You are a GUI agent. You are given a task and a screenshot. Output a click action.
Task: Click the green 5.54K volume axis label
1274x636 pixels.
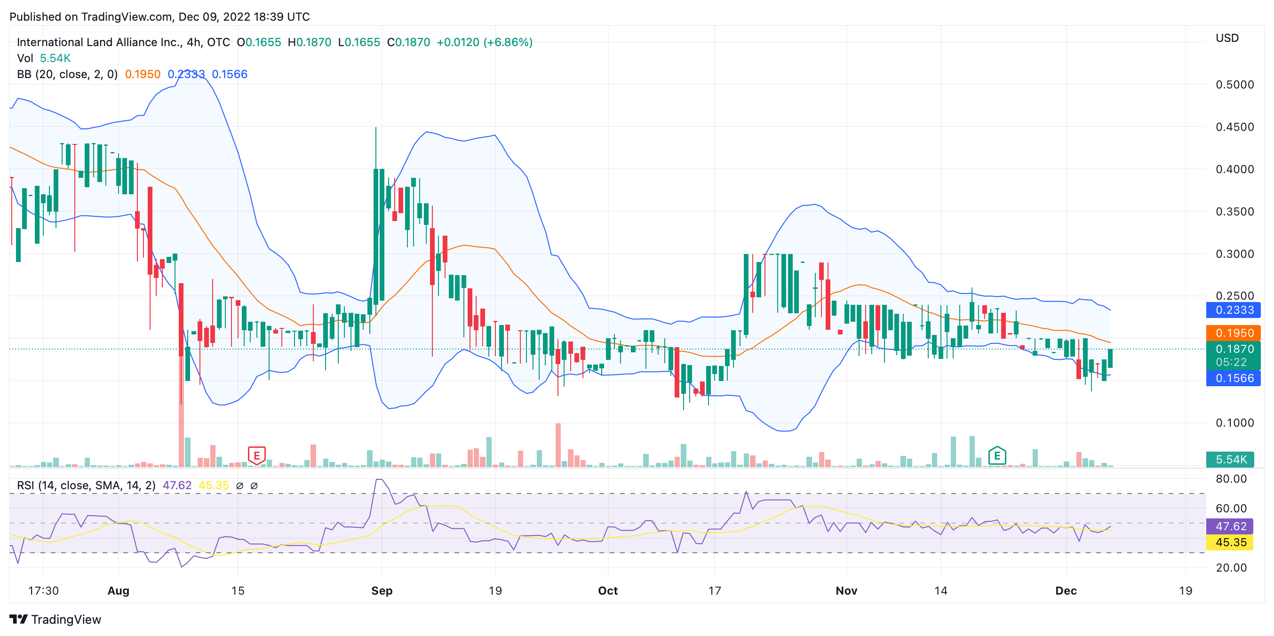coord(1230,460)
